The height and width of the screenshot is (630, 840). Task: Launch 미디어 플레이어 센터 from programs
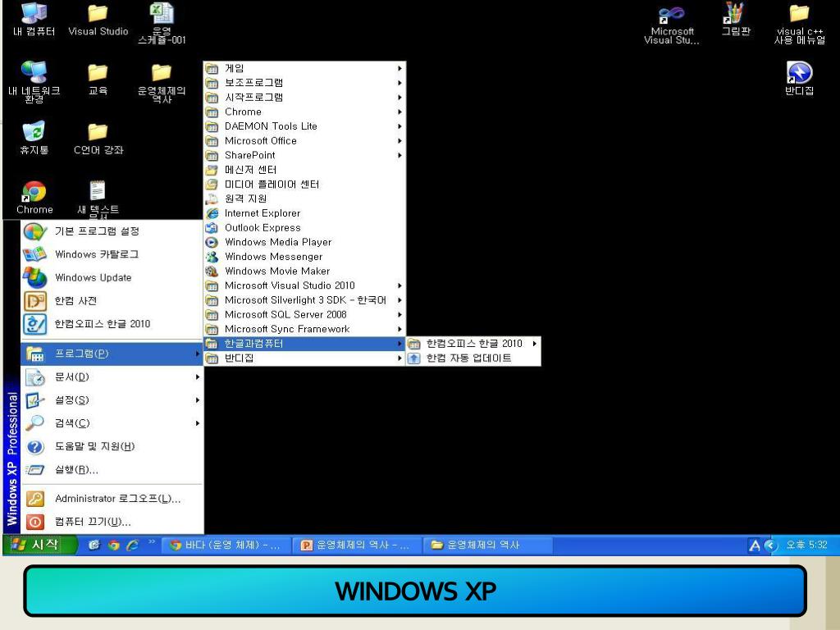tap(304, 185)
